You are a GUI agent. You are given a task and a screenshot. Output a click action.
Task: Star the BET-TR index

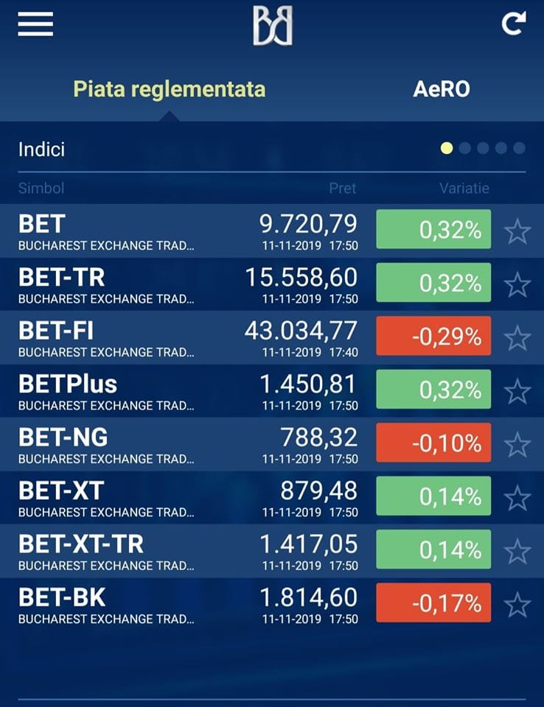517,284
